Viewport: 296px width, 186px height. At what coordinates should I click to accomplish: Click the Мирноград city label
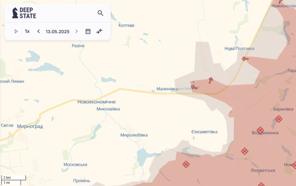coord(30,126)
